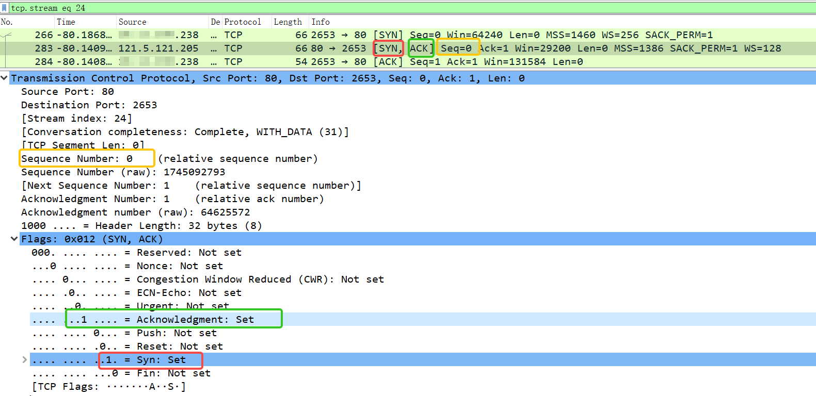Viewport: 816px width, 396px height.
Task: Select the Header Length: 32 bytes field
Action: pyautogui.click(x=141, y=225)
